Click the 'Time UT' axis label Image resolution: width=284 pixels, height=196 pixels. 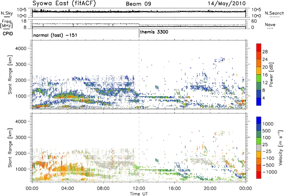pyautogui.click(x=139, y=194)
